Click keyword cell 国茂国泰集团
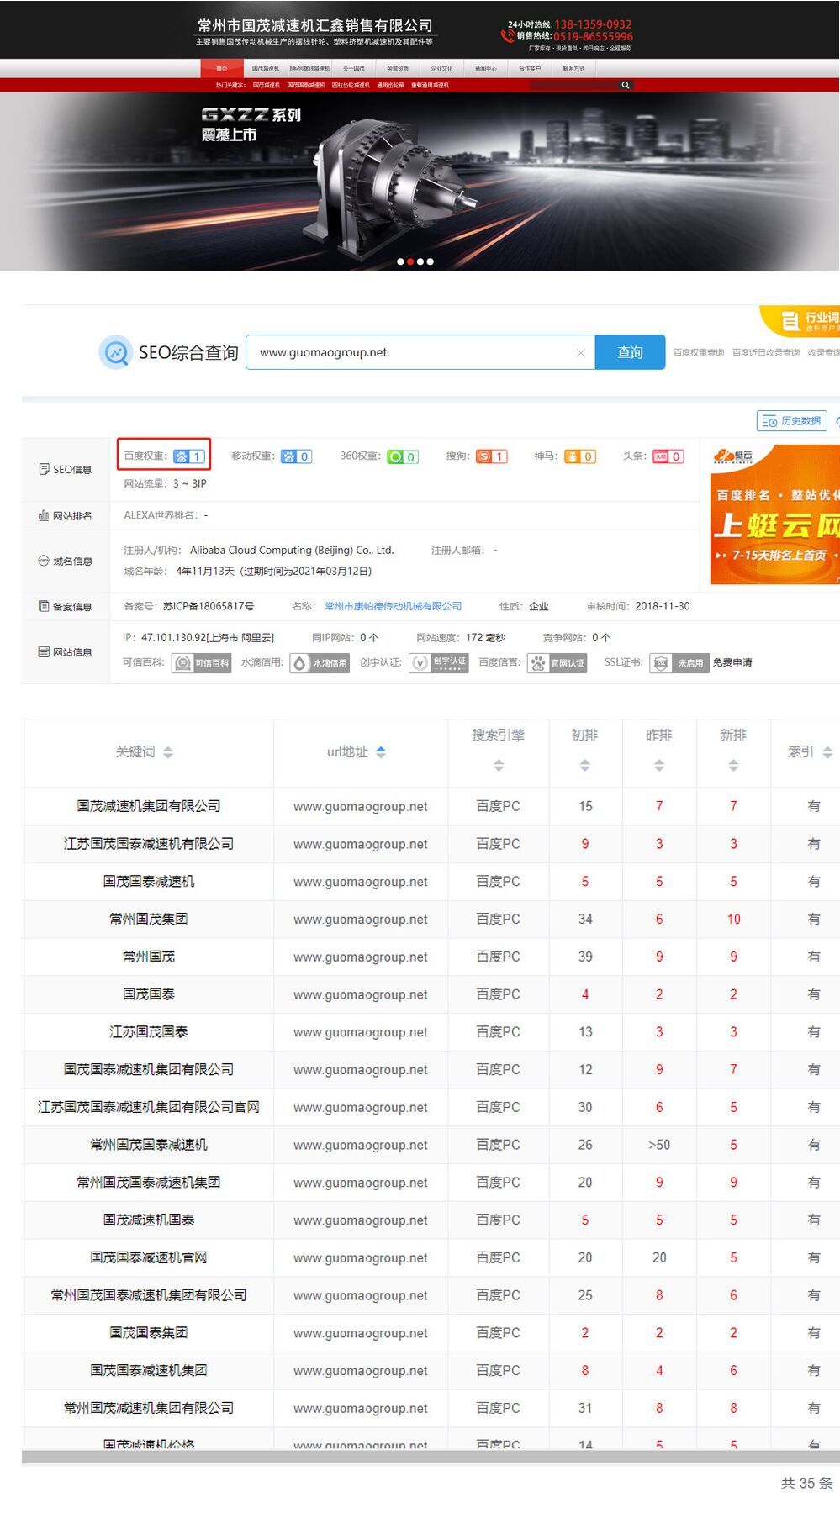Viewport: 840px width, 1518px height. coord(149,1333)
